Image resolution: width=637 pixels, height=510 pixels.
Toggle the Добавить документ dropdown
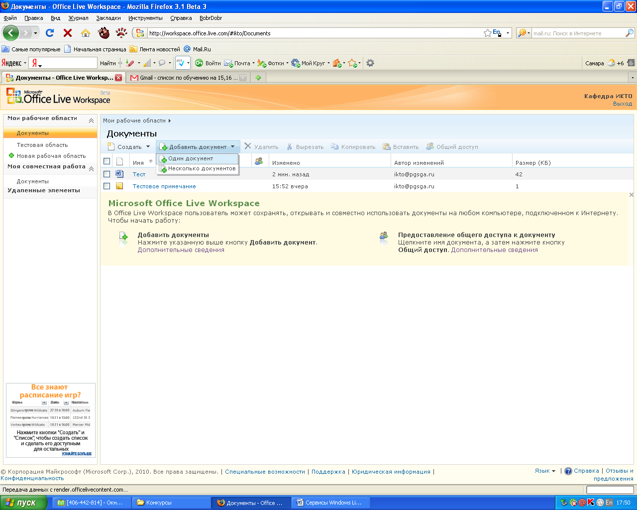pos(198,147)
